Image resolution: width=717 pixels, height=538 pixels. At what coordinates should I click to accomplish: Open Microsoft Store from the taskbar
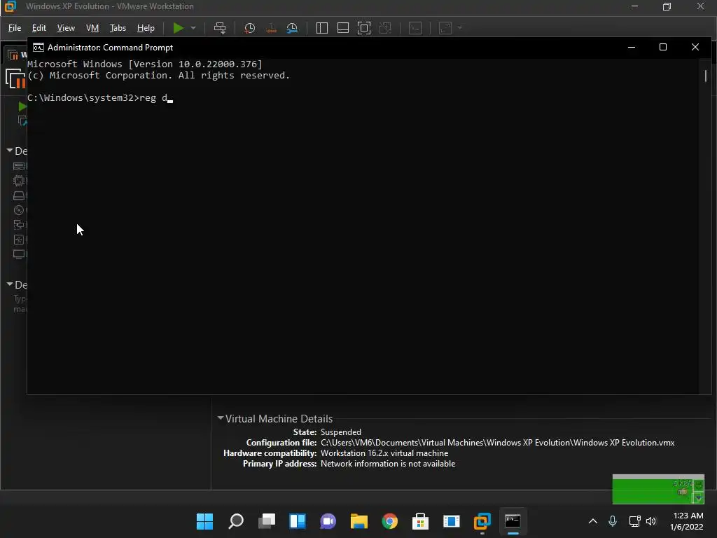[x=420, y=521]
